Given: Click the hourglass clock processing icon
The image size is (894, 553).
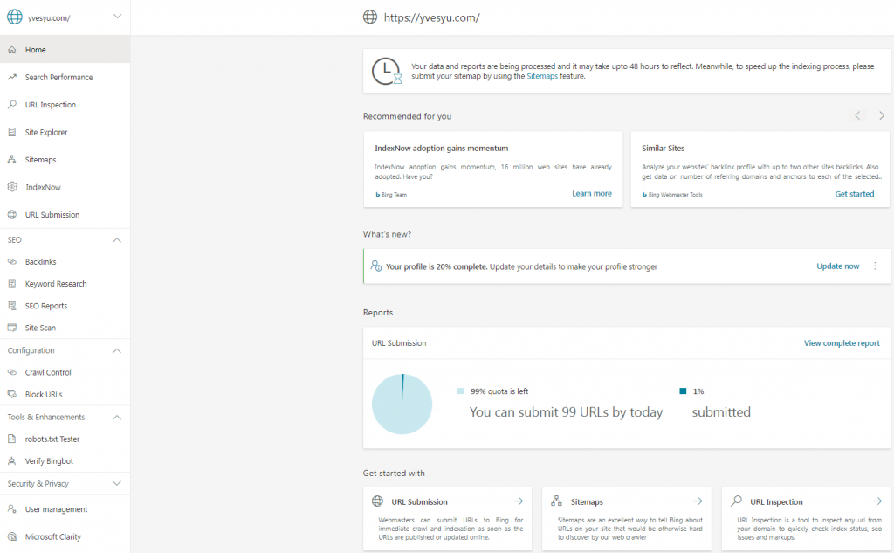Looking at the screenshot, I should tap(387, 72).
